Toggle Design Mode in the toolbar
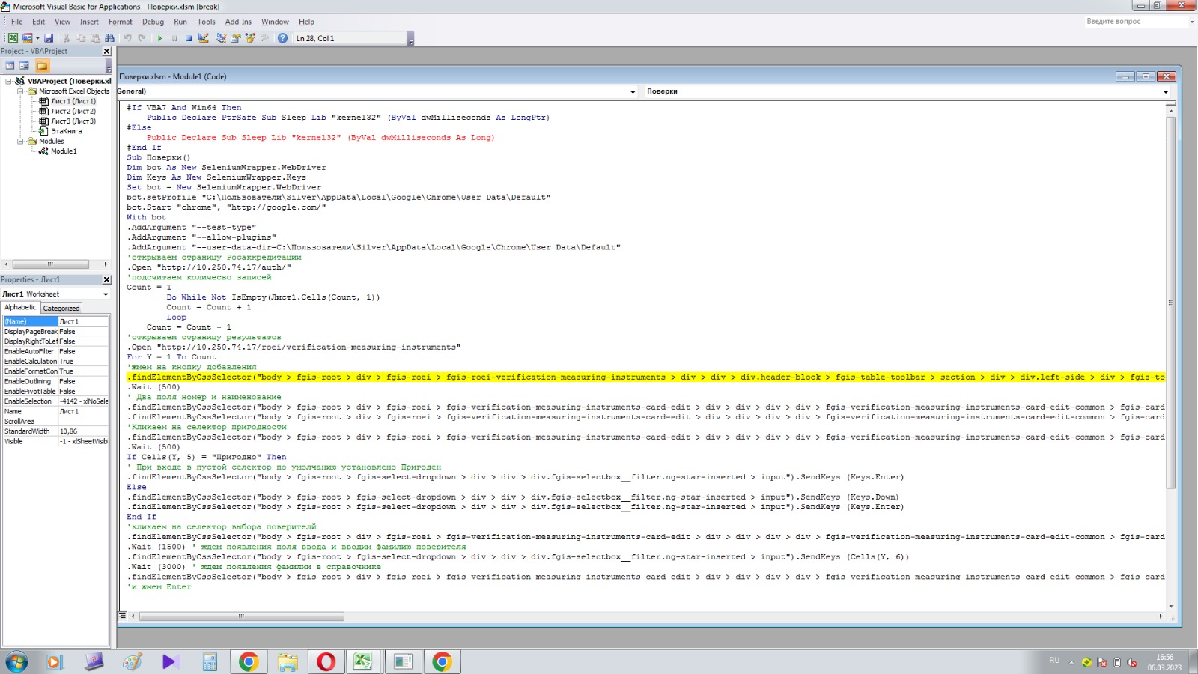1198x674 pixels. (x=204, y=38)
